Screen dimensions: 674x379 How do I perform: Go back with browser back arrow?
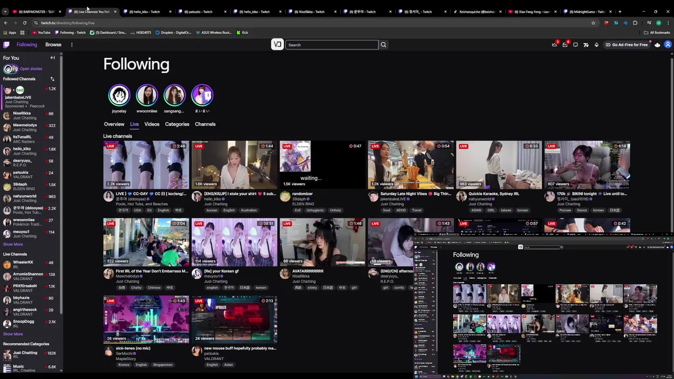tap(5, 23)
